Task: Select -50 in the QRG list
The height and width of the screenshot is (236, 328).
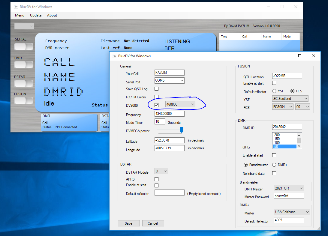Action: pyautogui.click(x=284, y=147)
